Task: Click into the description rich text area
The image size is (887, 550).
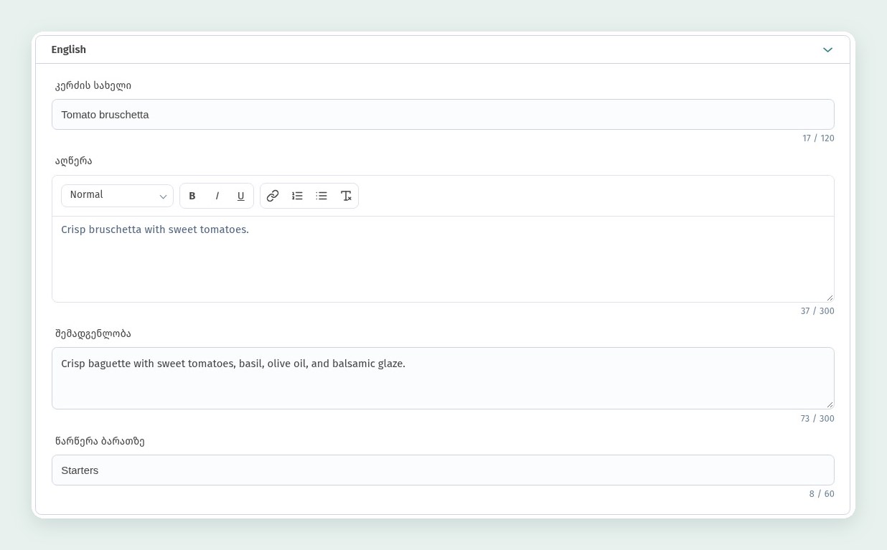Action: (443, 259)
